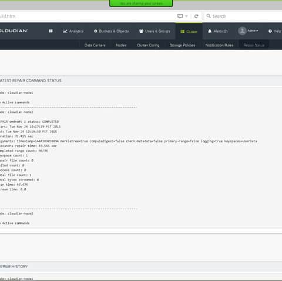Click the Help question mark icon
Viewport: 282px width, 281px height.
[x=270, y=31]
